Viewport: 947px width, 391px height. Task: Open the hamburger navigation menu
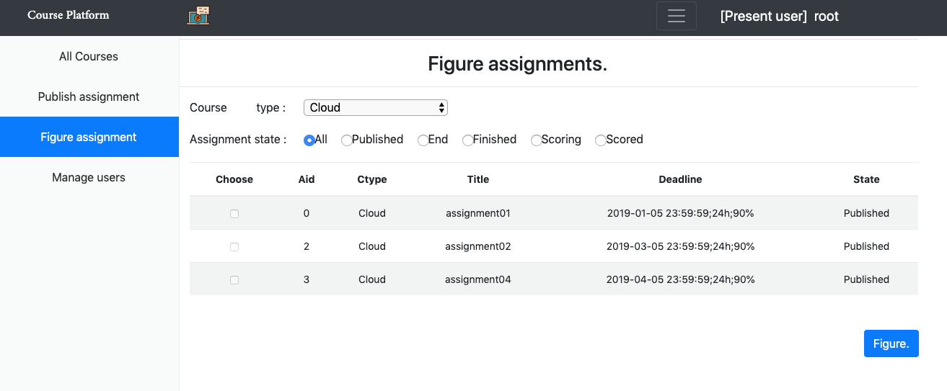(x=676, y=16)
